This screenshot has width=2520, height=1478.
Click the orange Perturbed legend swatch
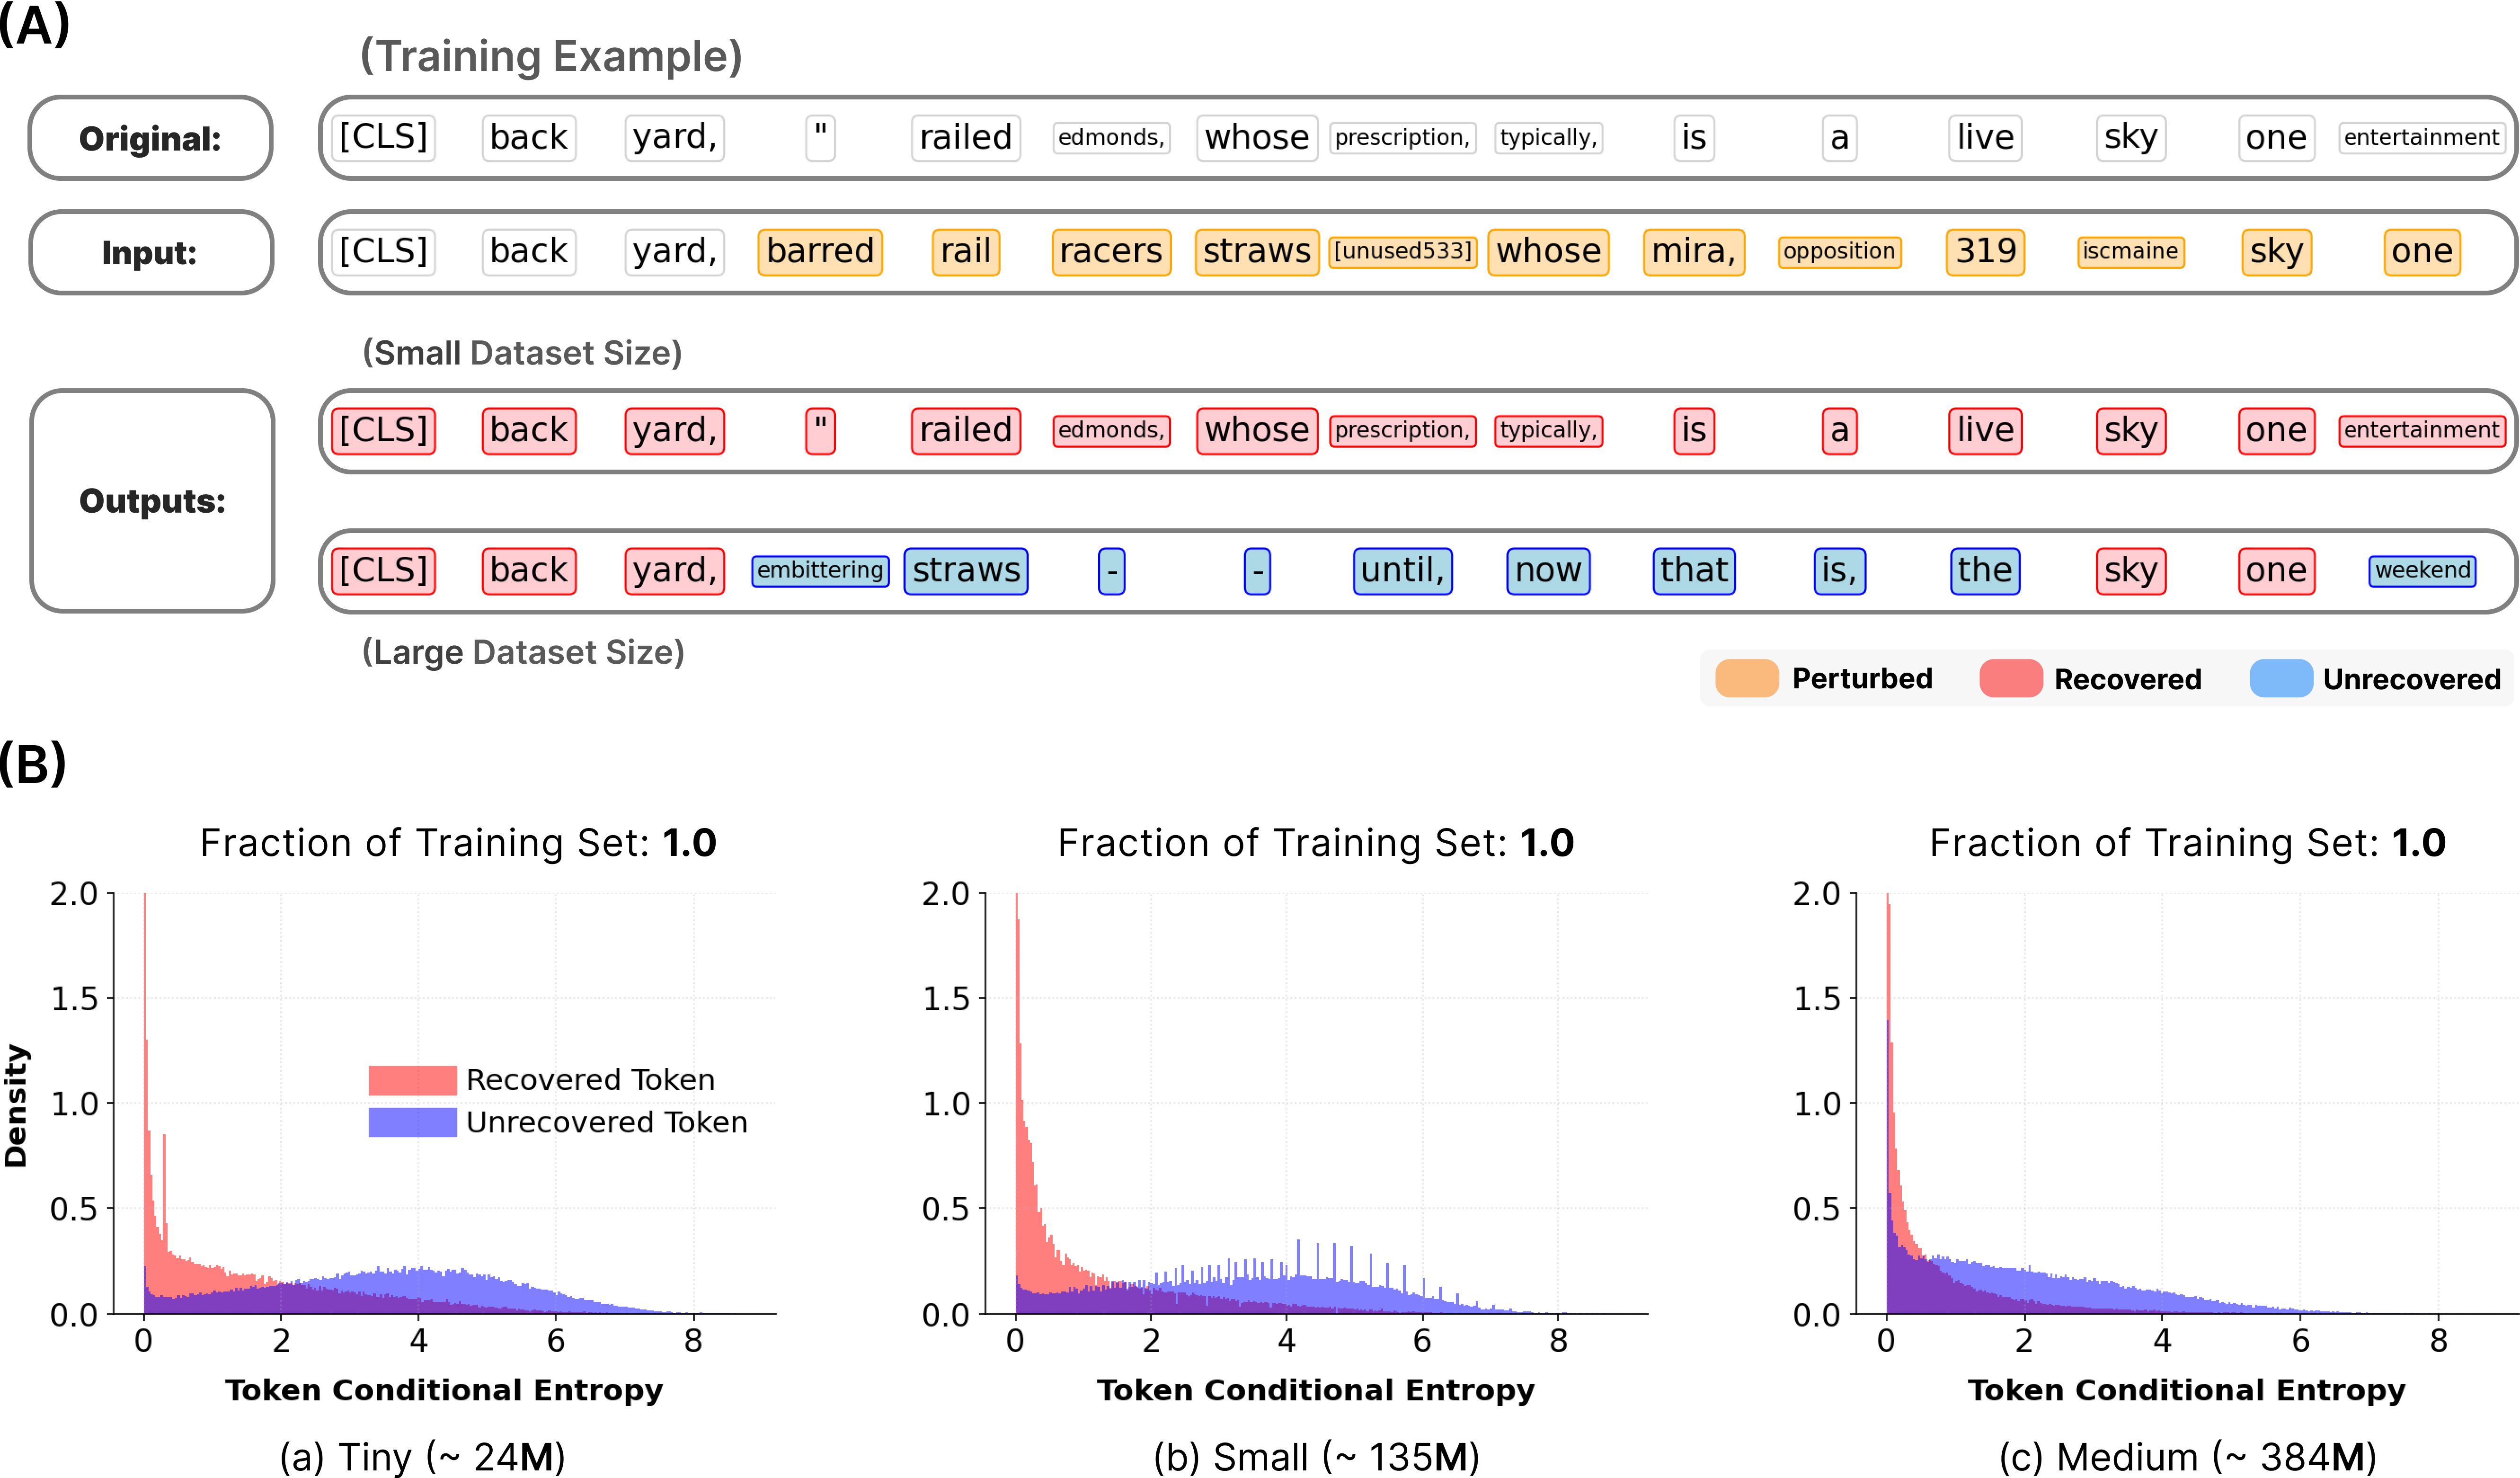pos(1746,678)
